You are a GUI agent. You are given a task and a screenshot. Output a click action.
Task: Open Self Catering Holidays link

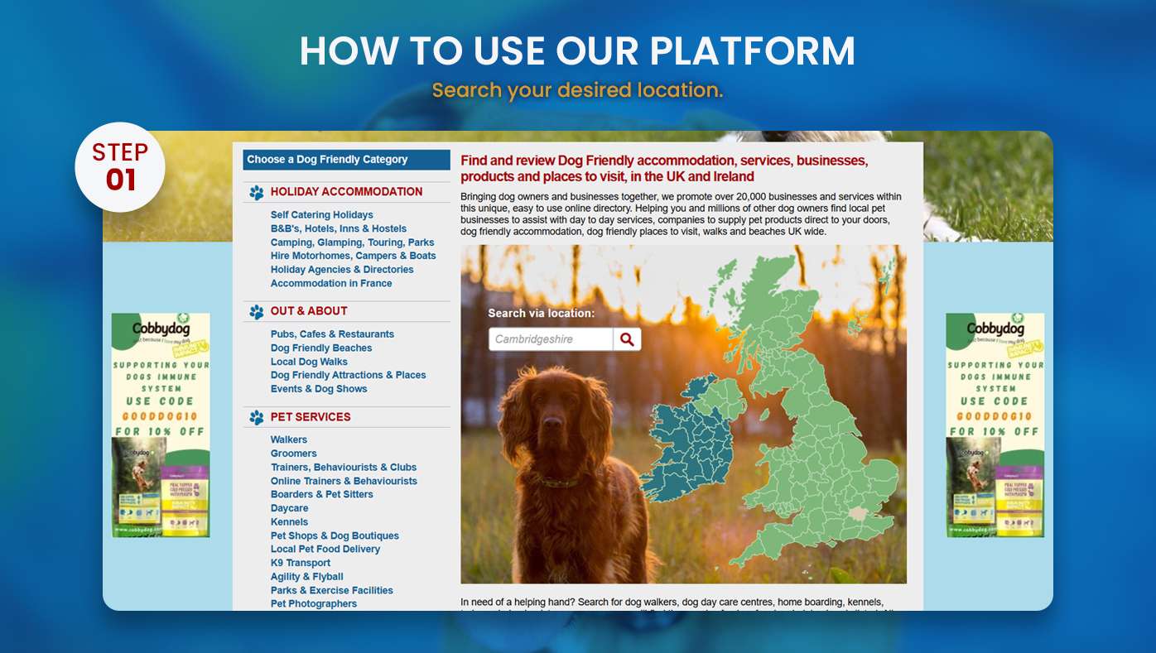321,215
